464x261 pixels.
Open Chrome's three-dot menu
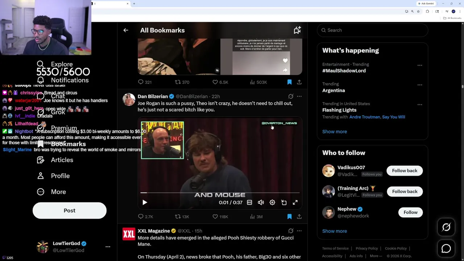(460, 12)
